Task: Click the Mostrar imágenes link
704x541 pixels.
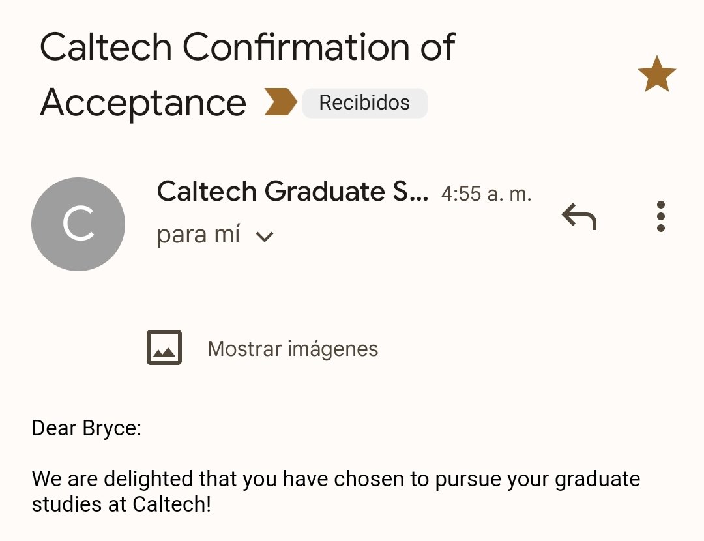Action: [x=293, y=349]
